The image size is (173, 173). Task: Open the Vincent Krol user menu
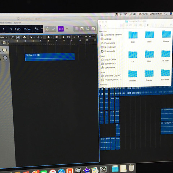pos(156,14)
